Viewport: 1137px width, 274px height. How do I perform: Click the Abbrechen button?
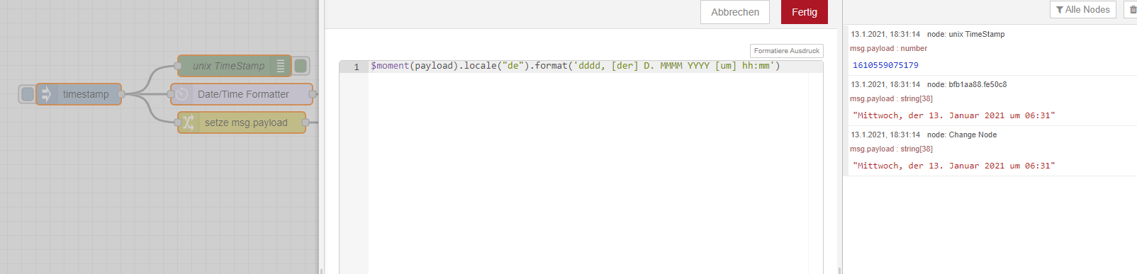735,12
